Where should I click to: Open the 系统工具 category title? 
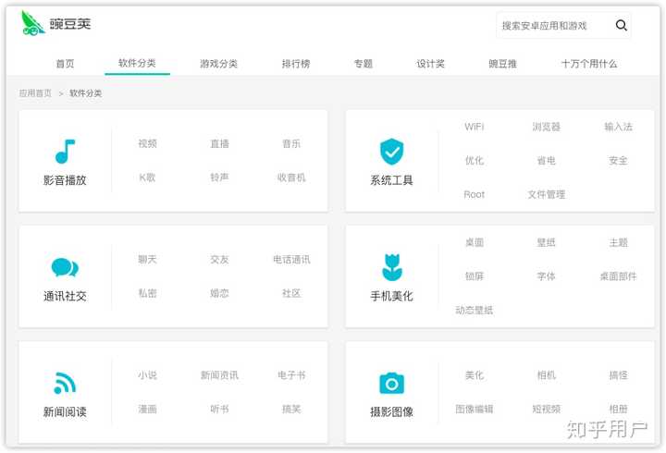point(391,180)
